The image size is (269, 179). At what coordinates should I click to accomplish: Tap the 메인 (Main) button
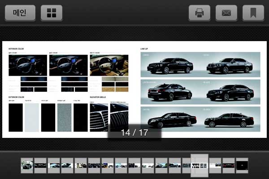point(20,13)
